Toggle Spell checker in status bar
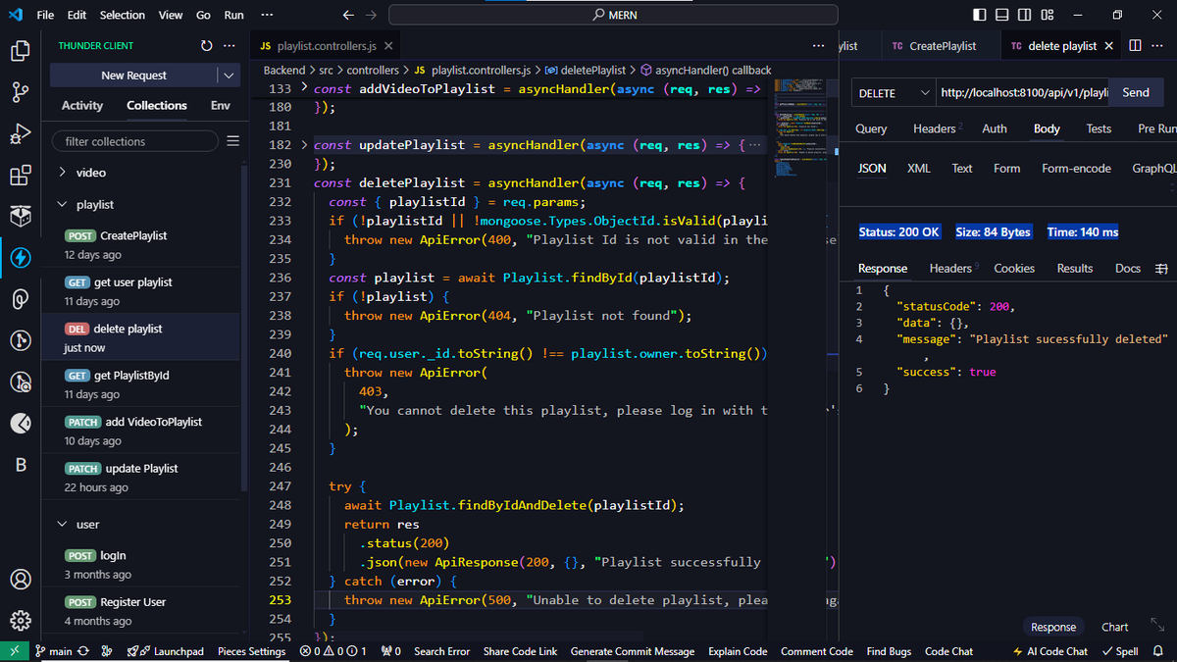 [1120, 651]
